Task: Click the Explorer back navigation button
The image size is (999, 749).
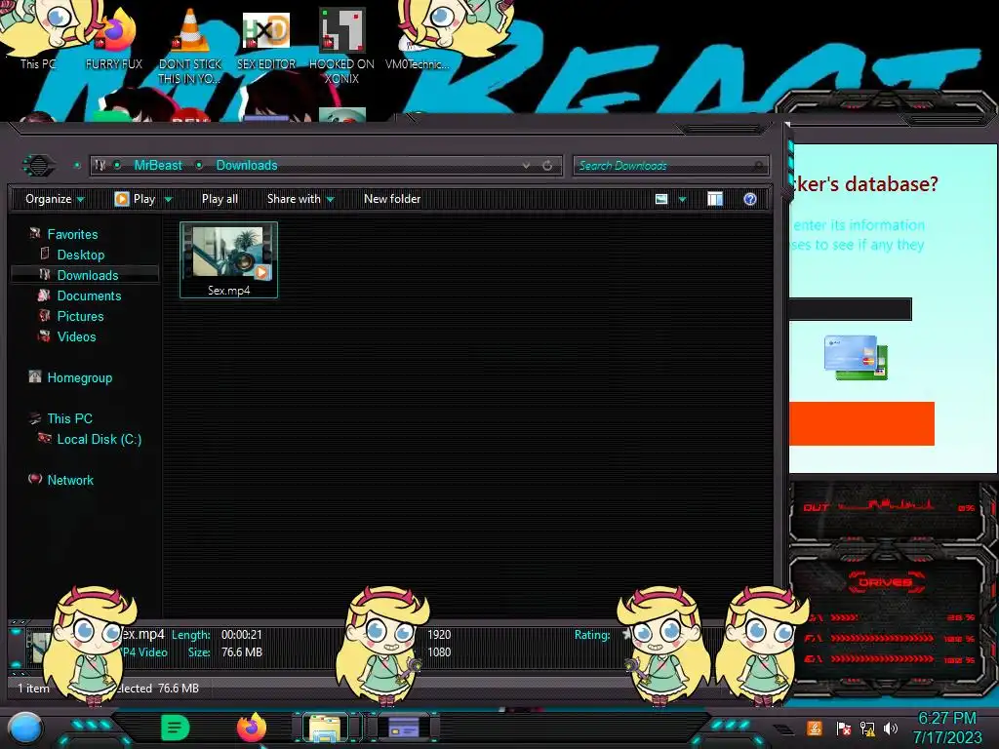Action: (39, 166)
